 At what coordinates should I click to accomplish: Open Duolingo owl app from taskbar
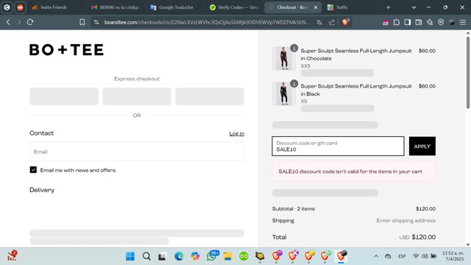(x=244, y=256)
